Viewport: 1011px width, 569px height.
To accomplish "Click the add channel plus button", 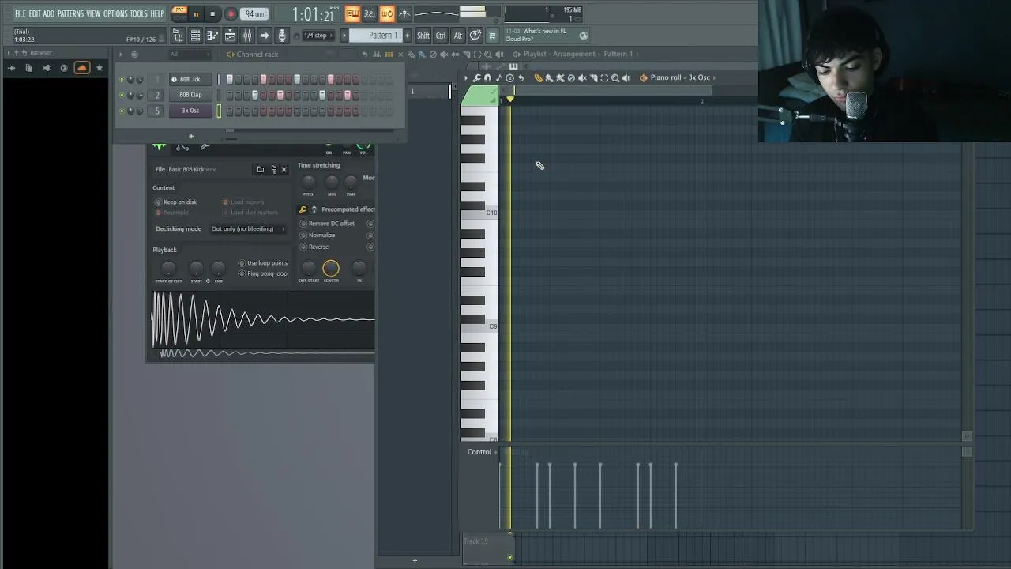I will (x=190, y=136).
